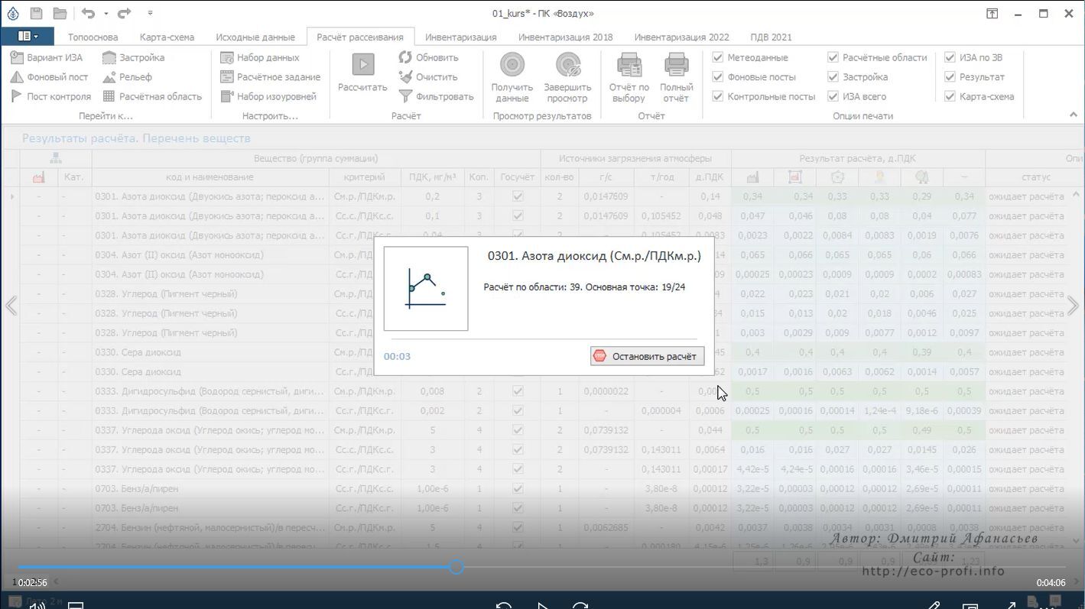Open quick access toolbar customization arrow
This screenshot has height=609, width=1085.
(x=150, y=14)
